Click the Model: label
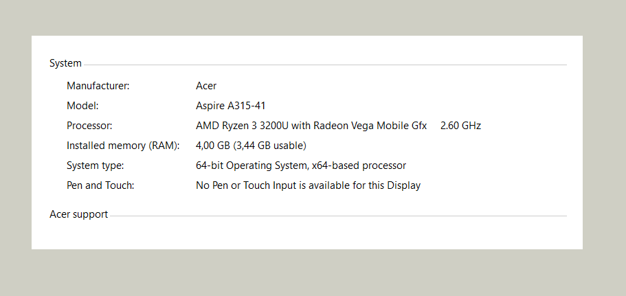 coord(82,106)
